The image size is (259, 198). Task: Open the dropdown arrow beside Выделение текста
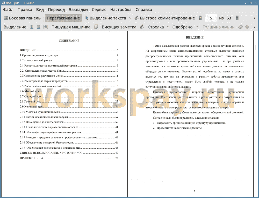pyautogui.click(x=130, y=18)
